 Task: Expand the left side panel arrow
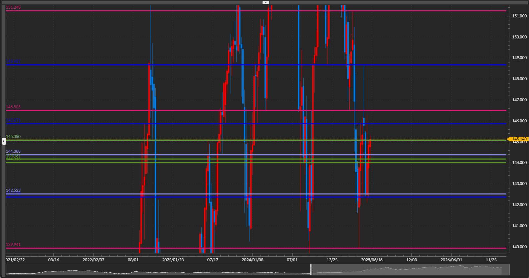pos(4,141)
